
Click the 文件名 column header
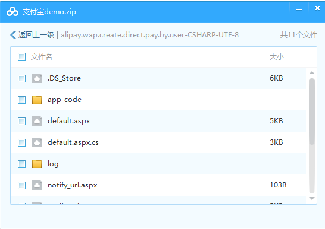click(41, 56)
